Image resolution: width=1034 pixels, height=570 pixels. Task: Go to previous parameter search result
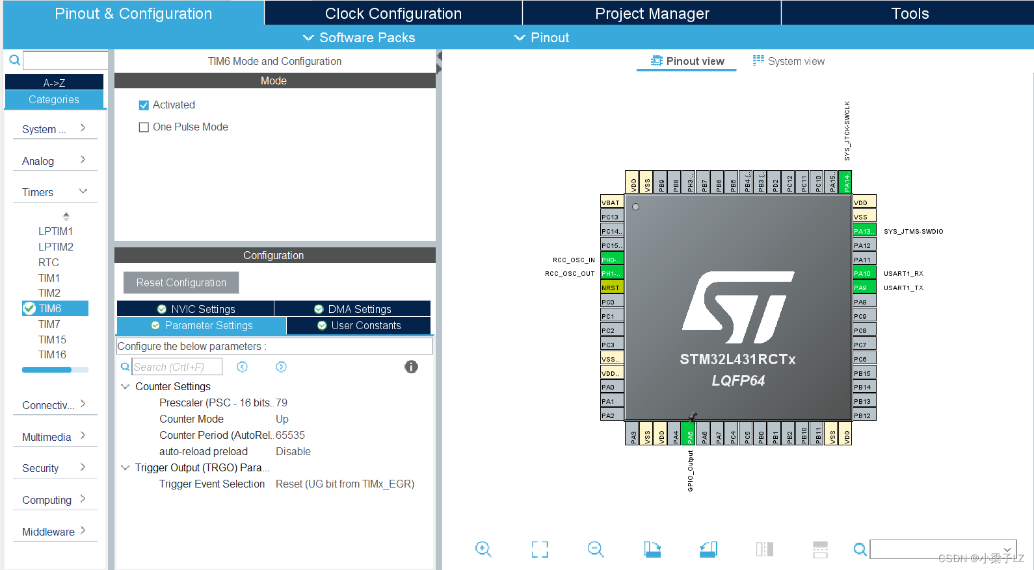pyautogui.click(x=242, y=367)
